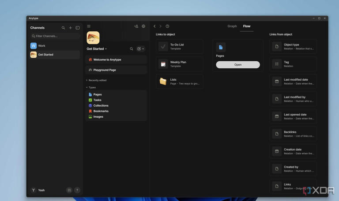This screenshot has width=339, height=201.
Task: Open the Creation date relation
Action: (293, 151)
